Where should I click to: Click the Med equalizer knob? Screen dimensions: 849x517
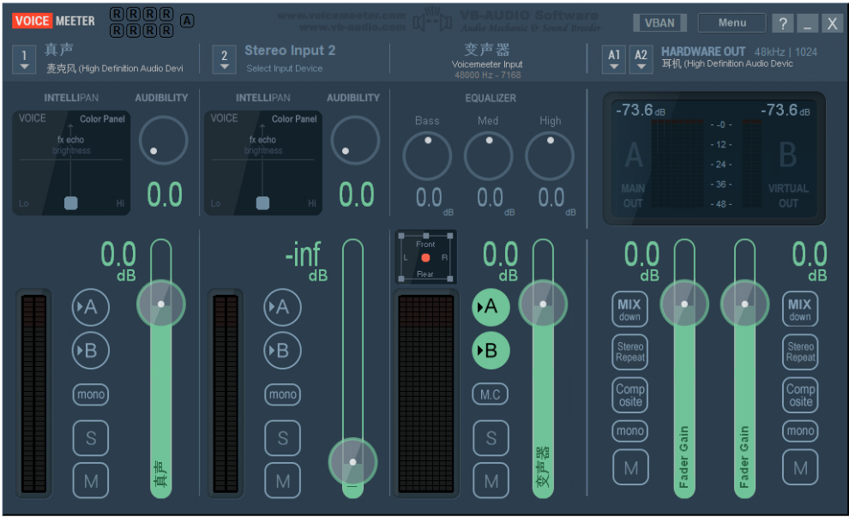489,156
